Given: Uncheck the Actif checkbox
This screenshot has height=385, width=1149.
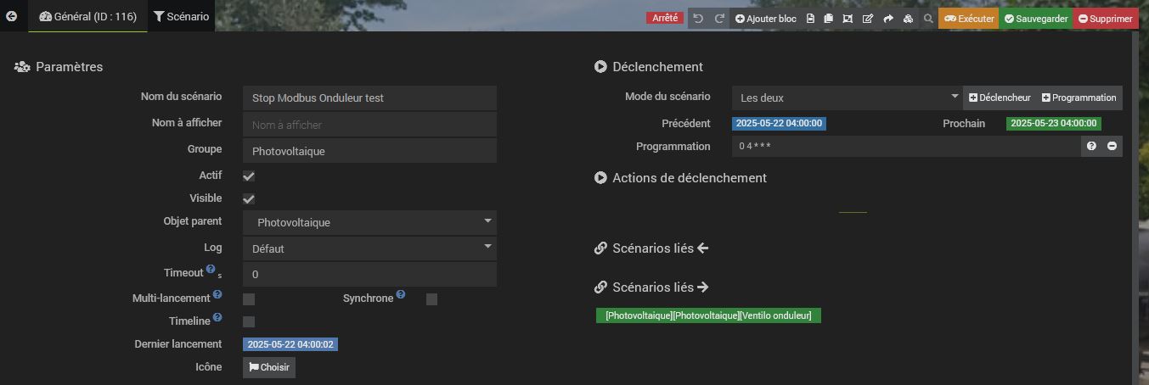Looking at the screenshot, I should pyautogui.click(x=249, y=176).
